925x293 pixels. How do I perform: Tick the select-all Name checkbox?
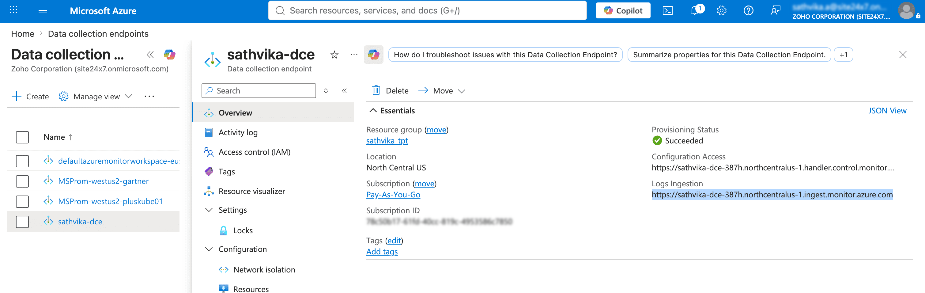(22, 137)
